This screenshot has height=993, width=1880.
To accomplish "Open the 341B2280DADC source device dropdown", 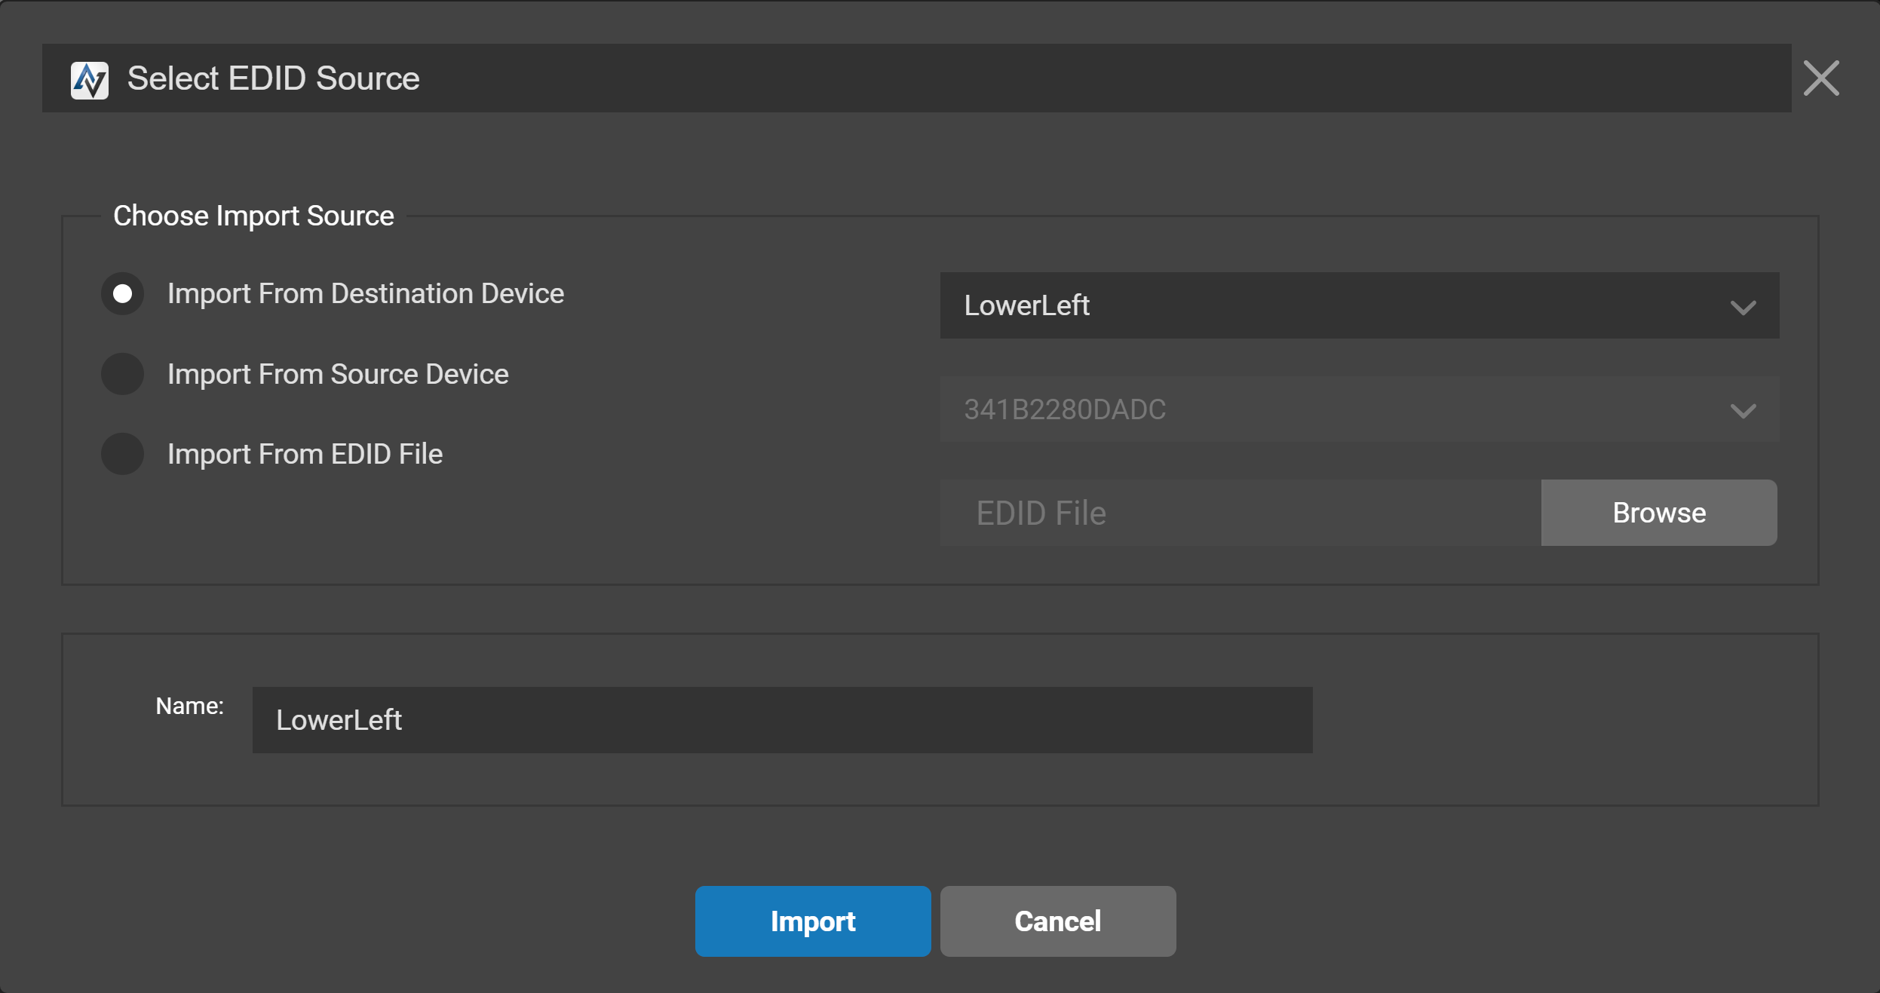I will click(1359, 409).
